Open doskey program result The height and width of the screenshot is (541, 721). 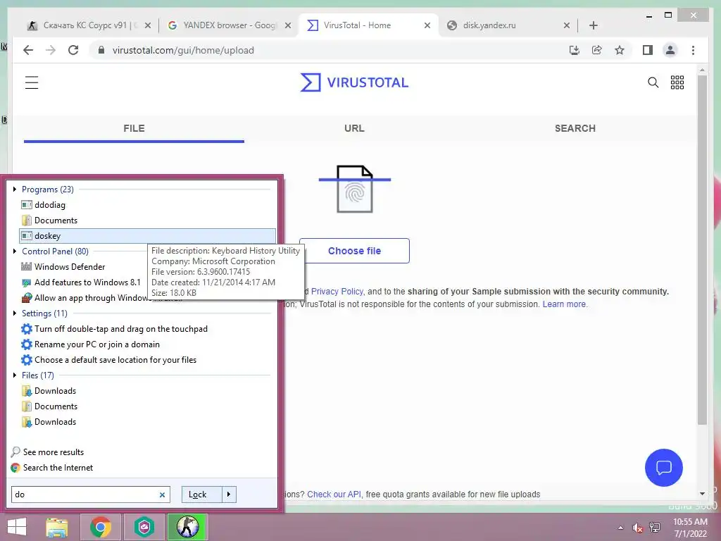[x=148, y=236]
